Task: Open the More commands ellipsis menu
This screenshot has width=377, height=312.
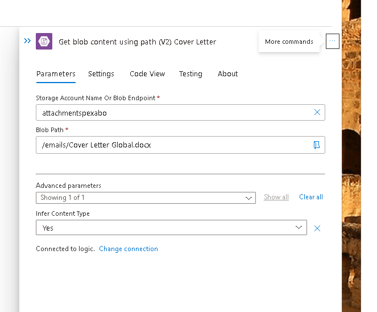Action: [332, 41]
